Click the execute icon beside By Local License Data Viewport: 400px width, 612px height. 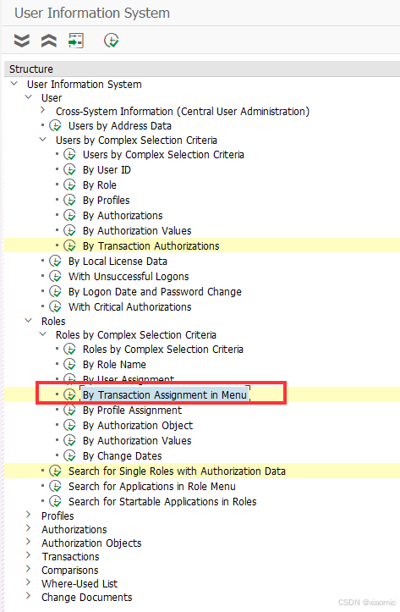[x=55, y=261]
